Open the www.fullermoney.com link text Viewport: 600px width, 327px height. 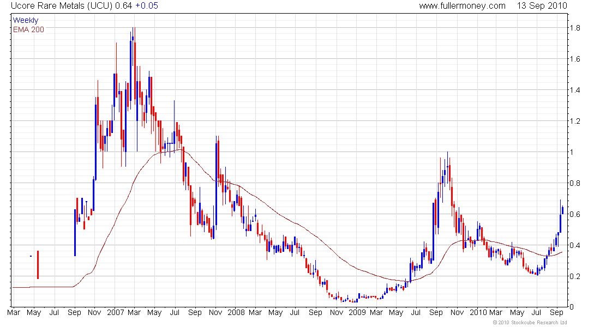click(x=462, y=6)
